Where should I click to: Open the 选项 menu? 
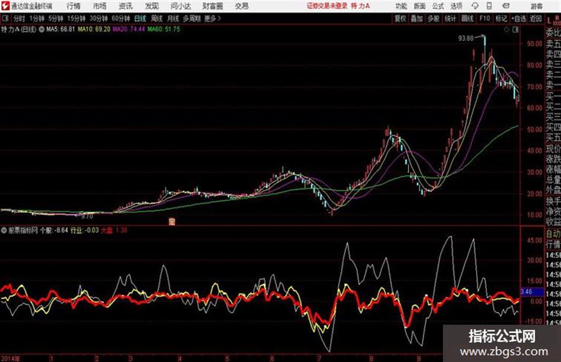coord(456,6)
